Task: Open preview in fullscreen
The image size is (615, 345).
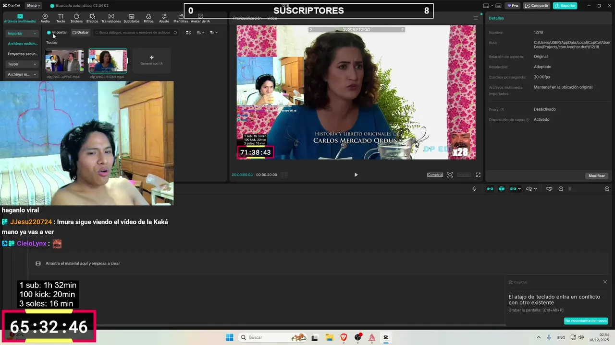Action: [x=478, y=175]
